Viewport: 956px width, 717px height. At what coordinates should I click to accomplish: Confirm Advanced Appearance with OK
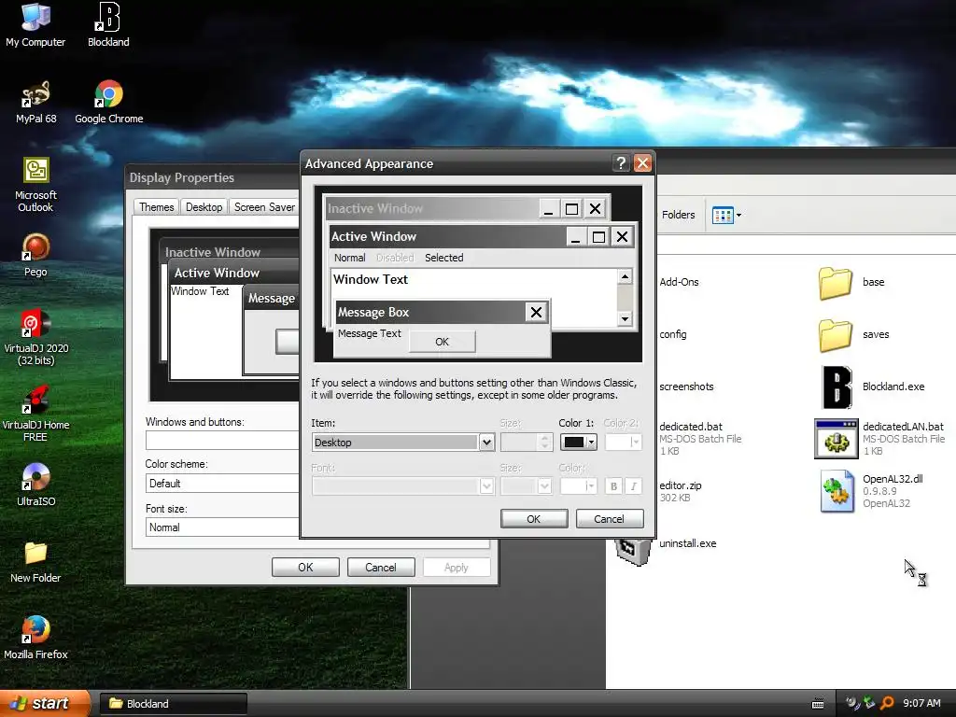coord(533,518)
